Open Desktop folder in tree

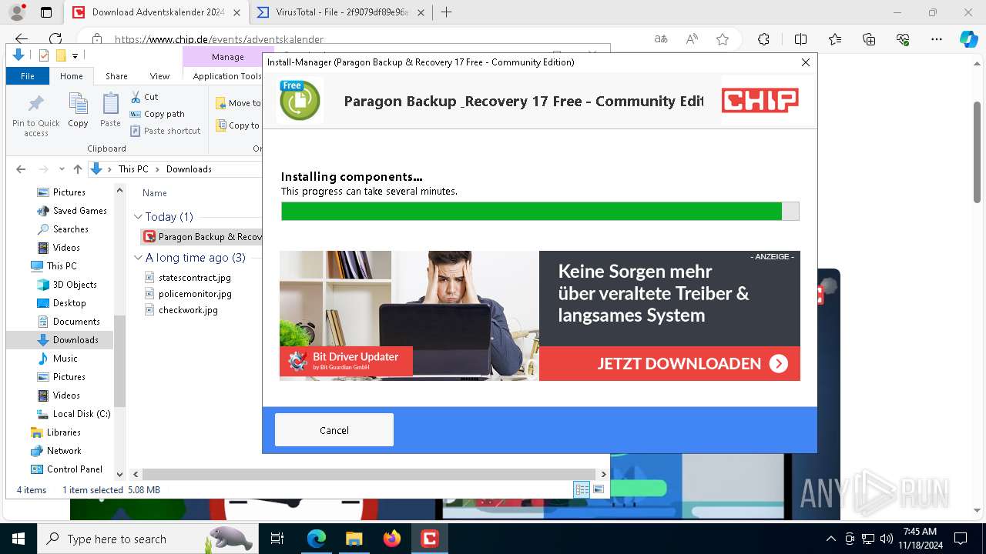click(62, 303)
